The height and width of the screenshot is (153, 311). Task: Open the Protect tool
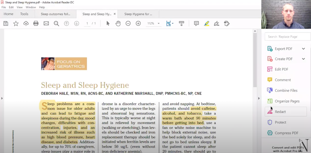[x=281, y=122]
